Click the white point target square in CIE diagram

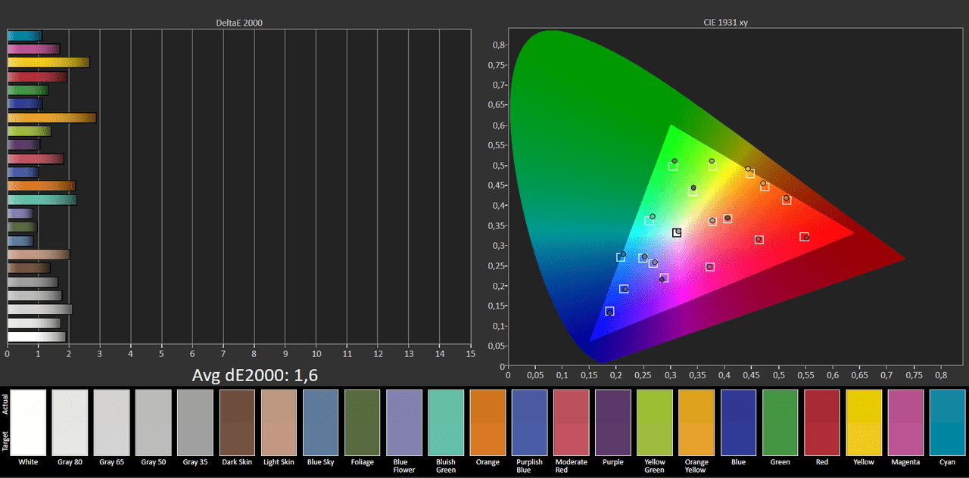(676, 233)
